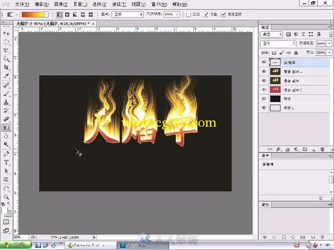The image size is (334, 250).
Task: Select the Rectangle shape tool
Action: [x=7, y=180]
